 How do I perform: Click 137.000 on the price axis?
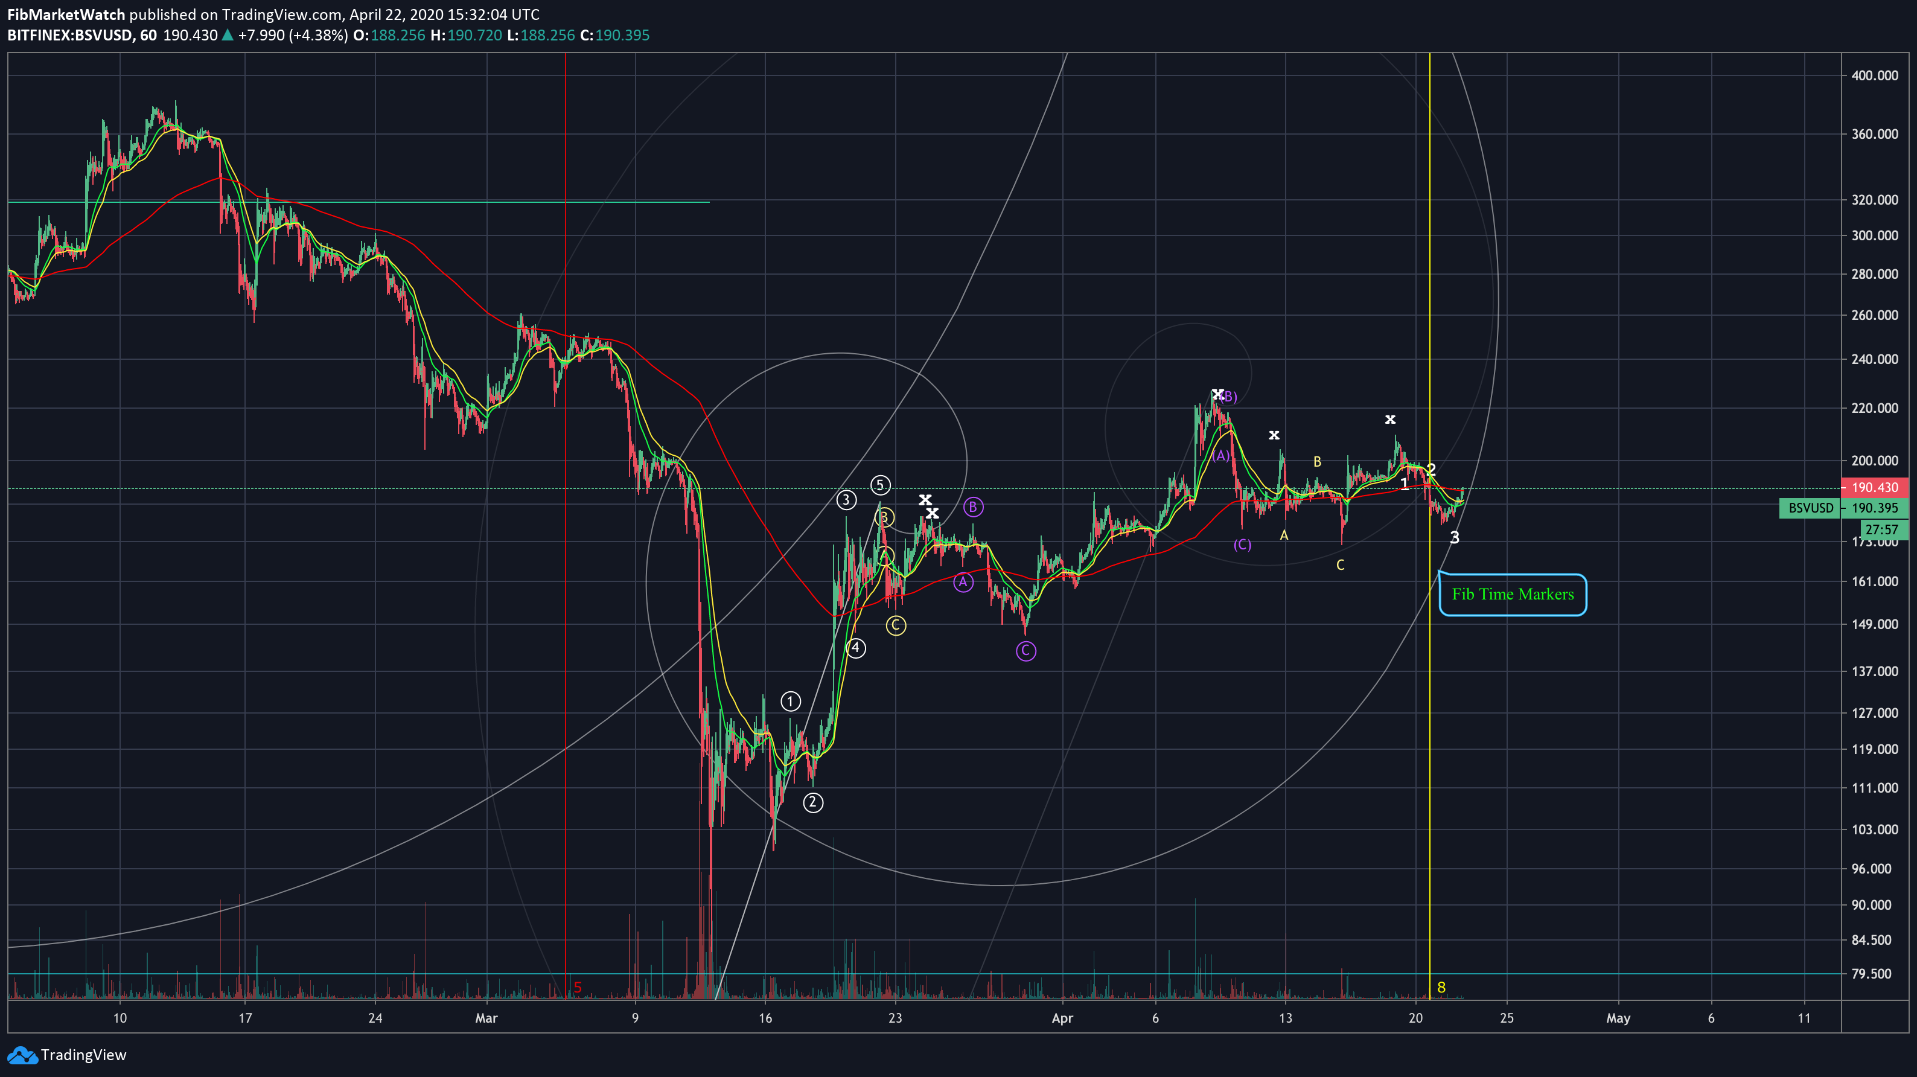tap(1875, 671)
